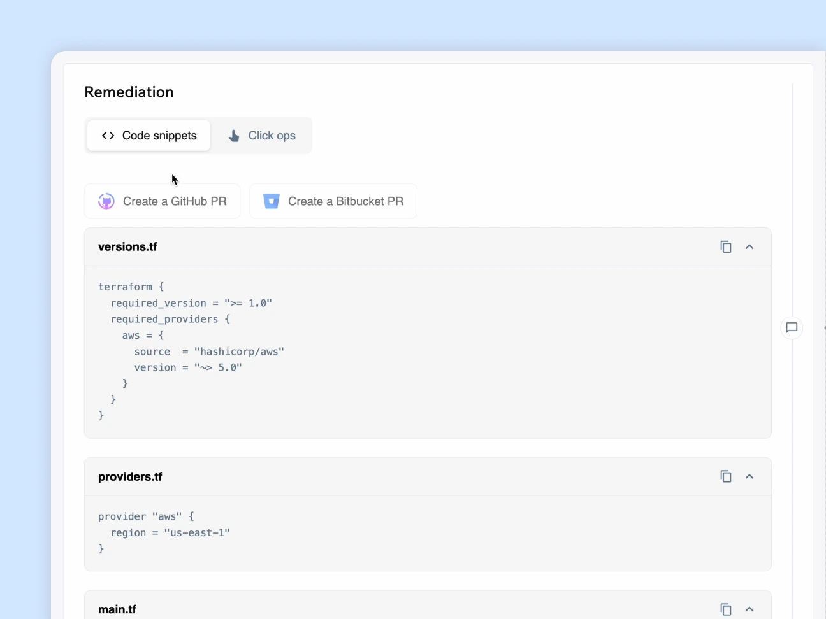Create a Bitbucket PR

[333, 201]
